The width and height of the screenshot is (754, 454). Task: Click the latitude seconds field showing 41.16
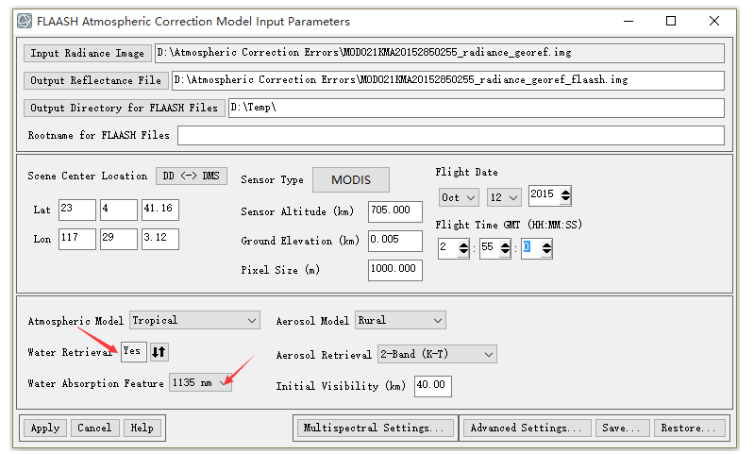tap(160, 210)
